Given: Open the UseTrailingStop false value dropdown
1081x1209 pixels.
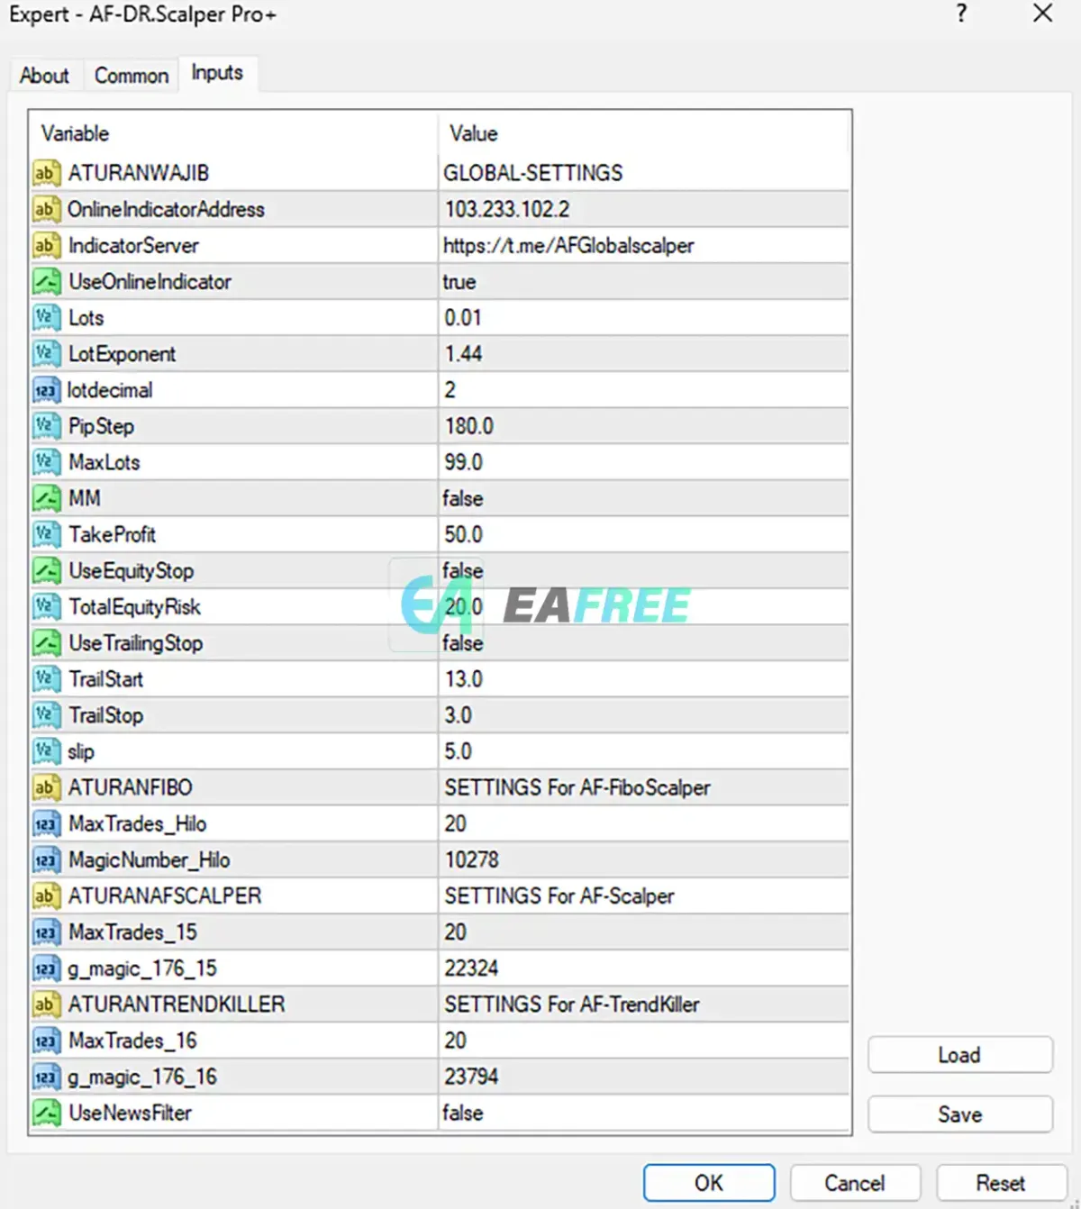Looking at the screenshot, I should (643, 642).
